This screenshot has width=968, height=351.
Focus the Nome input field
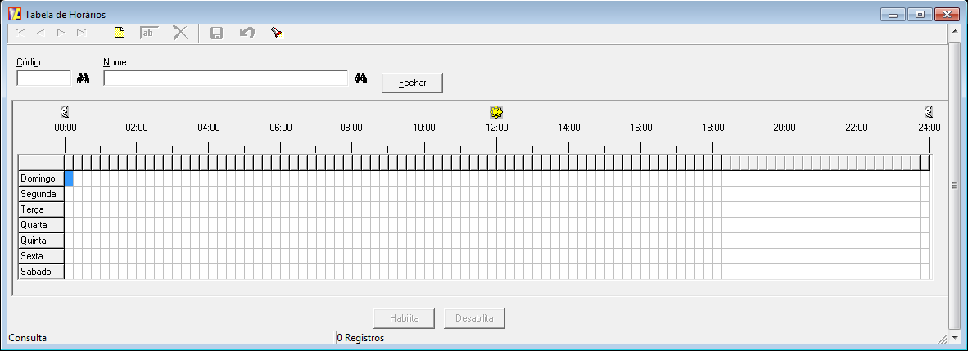[225, 79]
